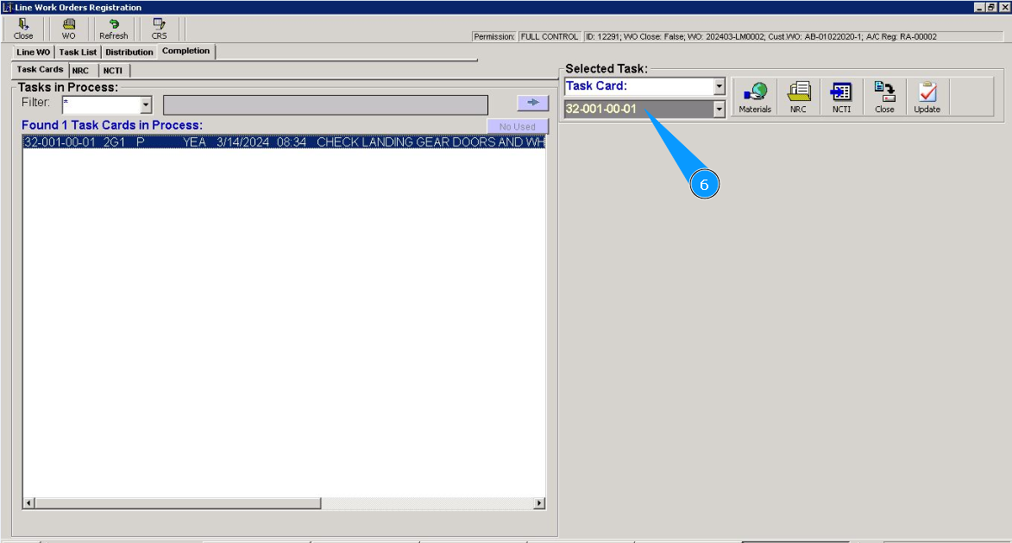This screenshot has width=1012, height=543.
Task: Open Materials for selected task
Action: pos(755,98)
